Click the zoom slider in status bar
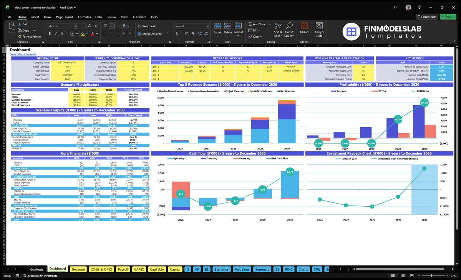The image size is (461, 280). [x=434, y=276]
